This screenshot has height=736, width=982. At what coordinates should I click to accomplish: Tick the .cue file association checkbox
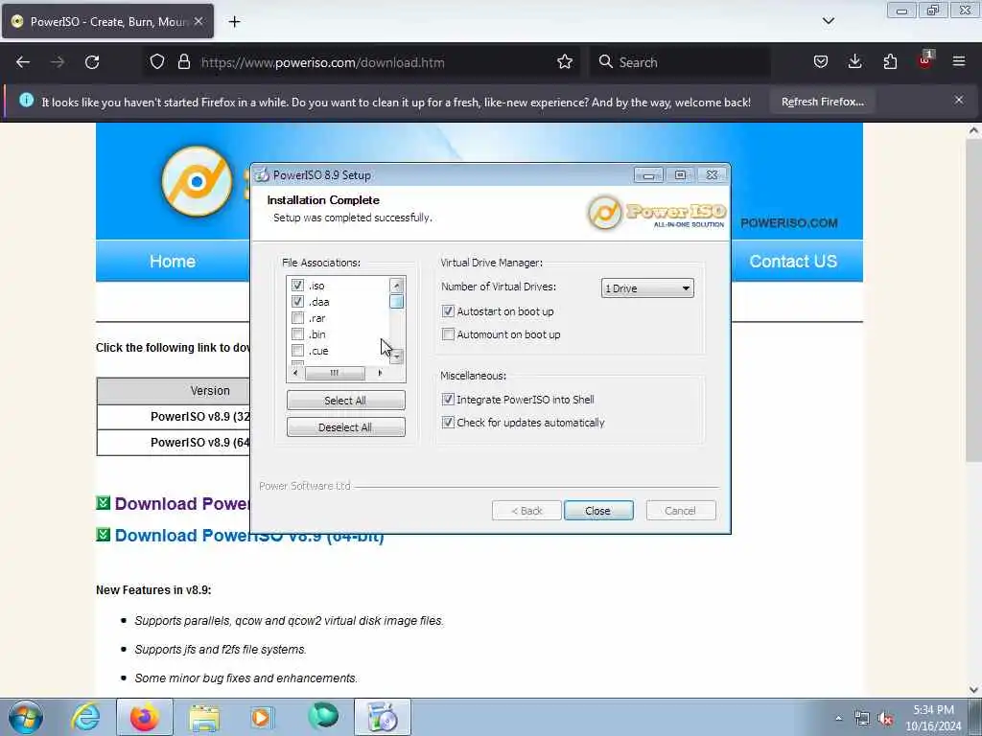(297, 351)
